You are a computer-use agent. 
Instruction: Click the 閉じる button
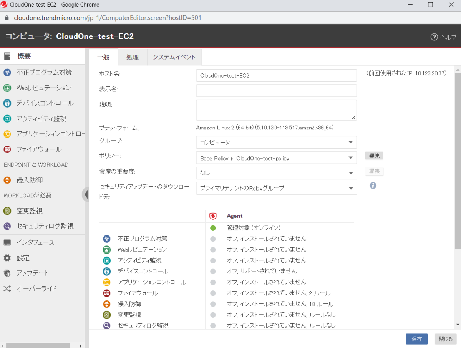coord(446,339)
